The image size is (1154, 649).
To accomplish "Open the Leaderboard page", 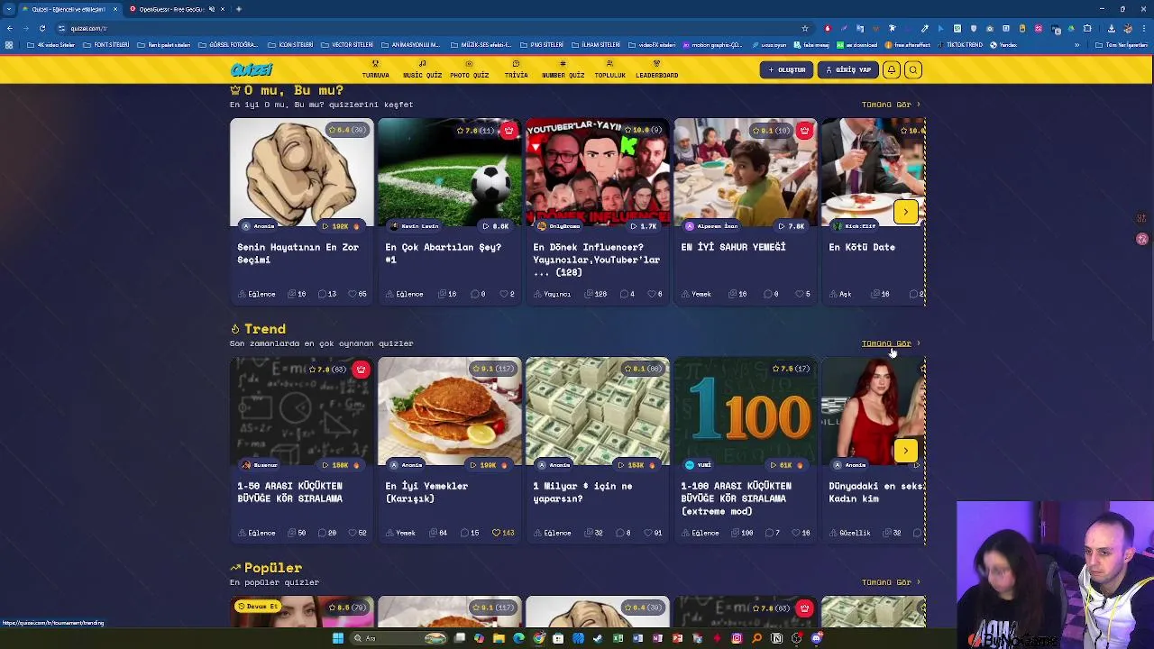I will click(656, 70).
